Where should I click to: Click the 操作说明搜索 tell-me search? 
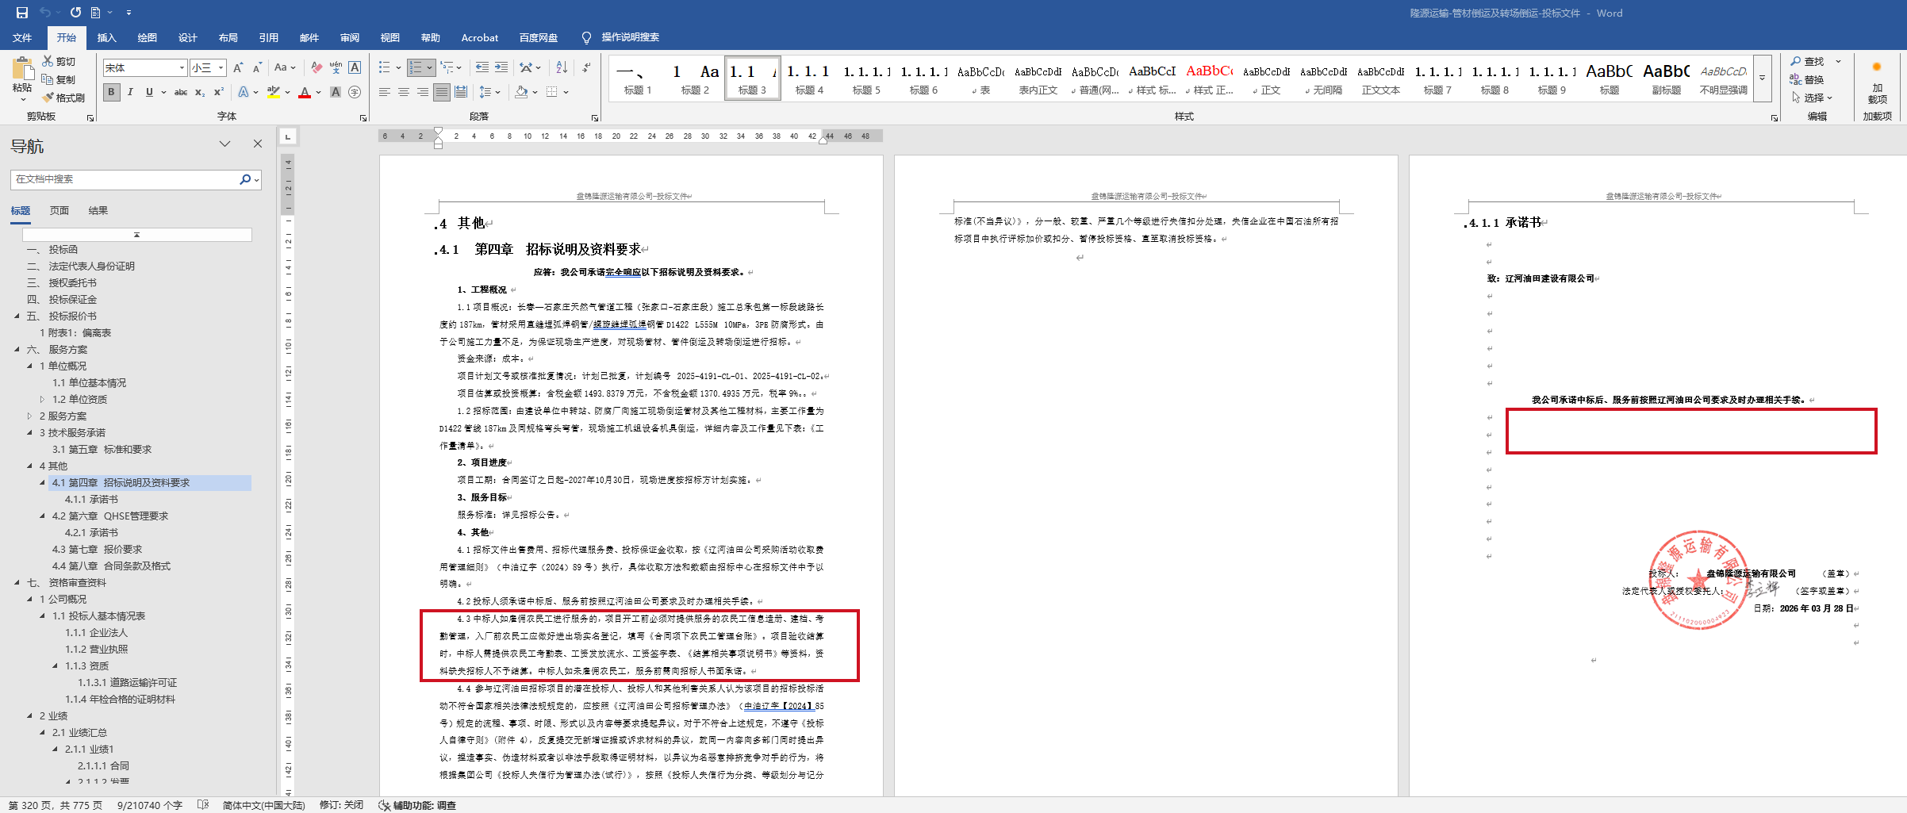(x=630, y=37)
